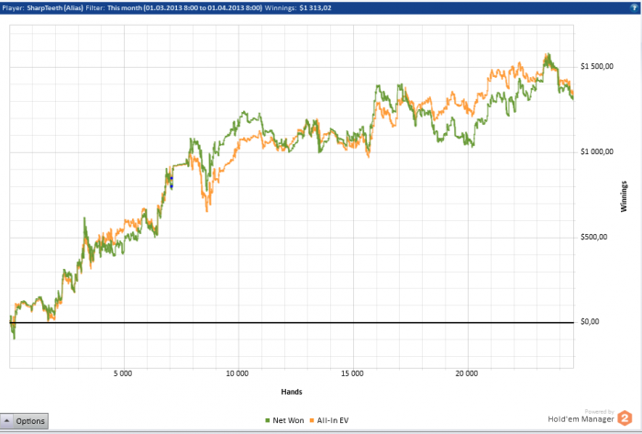Click the $500,00 axis label
This screenshot has width=642, height=434.
click(594, 237)
